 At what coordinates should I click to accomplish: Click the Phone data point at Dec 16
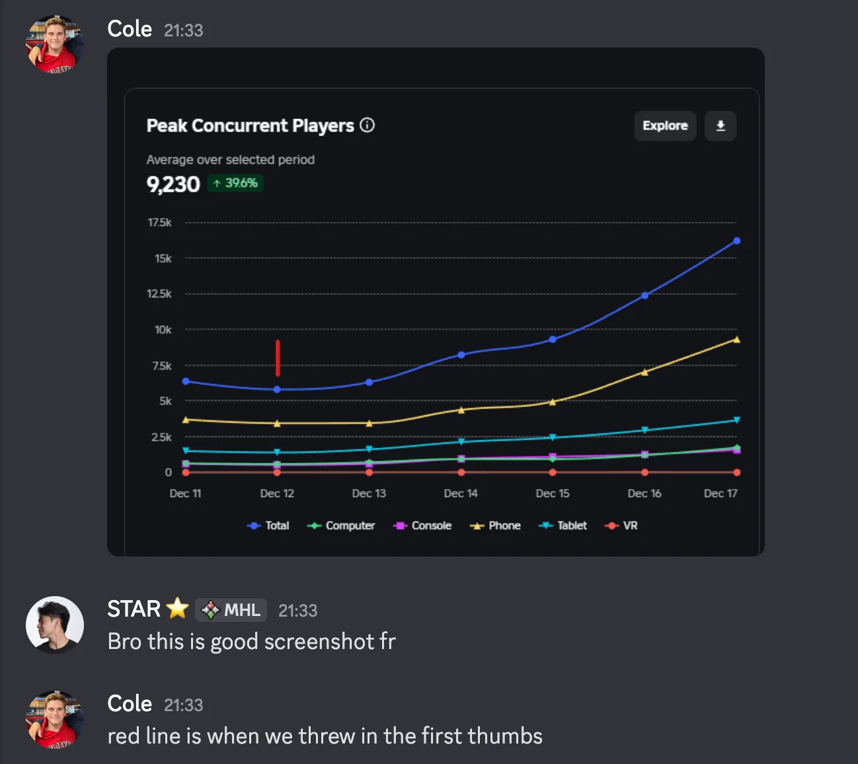point(644,372)
